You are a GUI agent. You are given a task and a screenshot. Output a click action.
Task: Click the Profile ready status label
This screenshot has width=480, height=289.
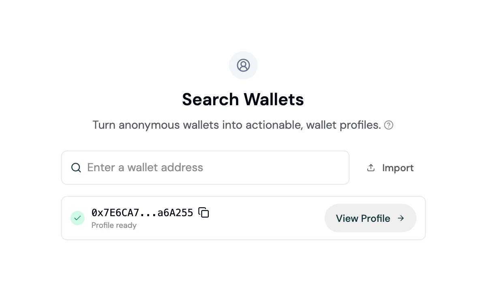coord(114,225)
